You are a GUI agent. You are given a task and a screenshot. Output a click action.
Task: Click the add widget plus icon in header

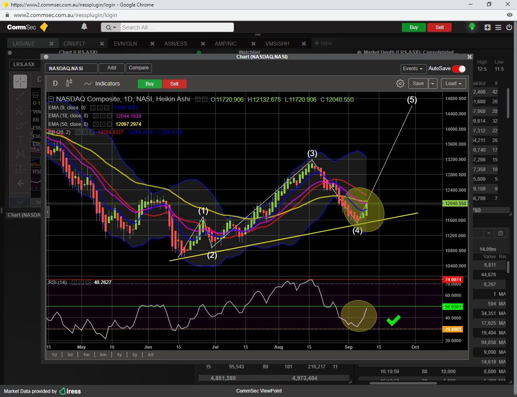tap(488, 27)
